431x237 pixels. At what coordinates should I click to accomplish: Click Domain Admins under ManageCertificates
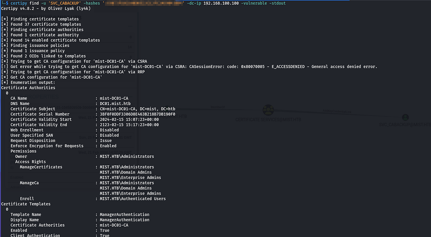(x=125, y=172)
